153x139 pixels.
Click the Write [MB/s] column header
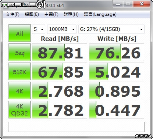117,39
